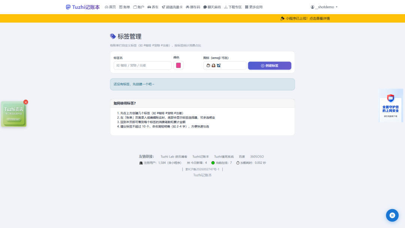Open the 全面守护您的上网安全 side ad
The width and height of the screenshot is (405, 228).
390,106
